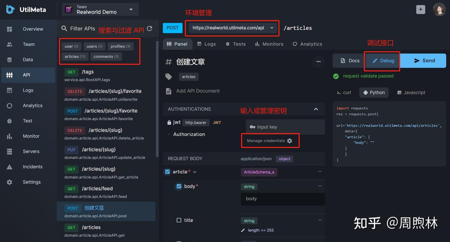This screenshot has height=242, width=450.
Task: Click the search magnifier icon in API filter
Action: (x=64, y=28)
